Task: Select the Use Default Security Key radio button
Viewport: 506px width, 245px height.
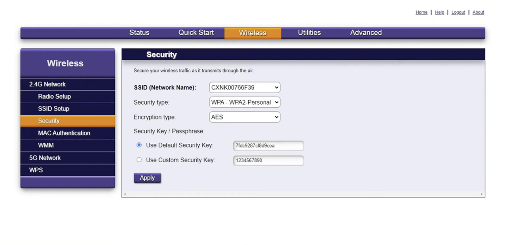Action: tap(139, 145)
